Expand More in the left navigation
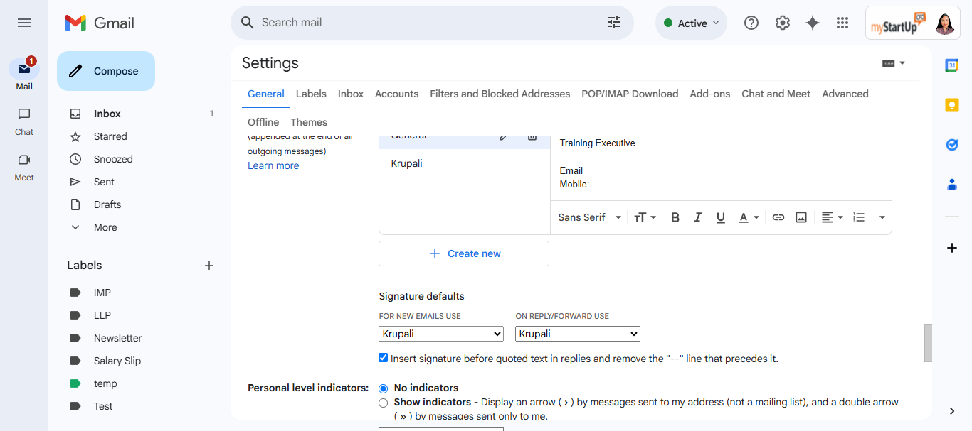This screenshot has height=431, width=972. pos(105,227)
